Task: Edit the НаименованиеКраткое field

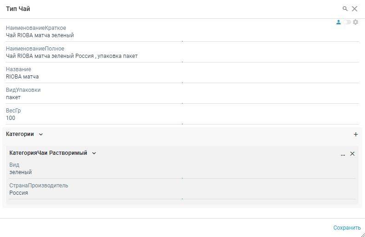Action: click(x=92, y=35)
